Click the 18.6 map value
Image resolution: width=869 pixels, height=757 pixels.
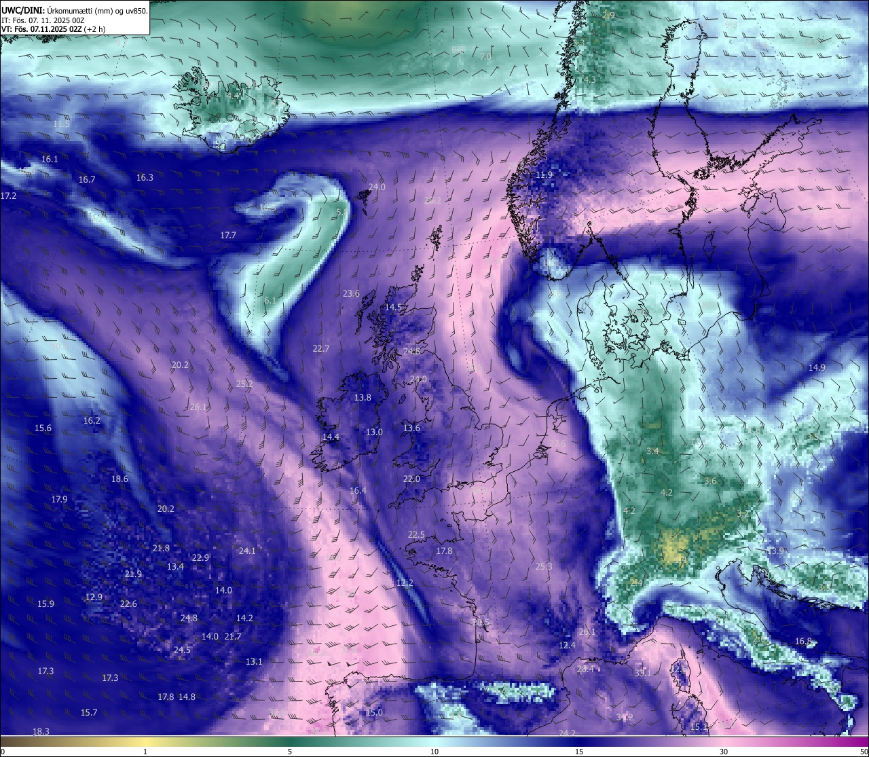click(x=119, y=479)
